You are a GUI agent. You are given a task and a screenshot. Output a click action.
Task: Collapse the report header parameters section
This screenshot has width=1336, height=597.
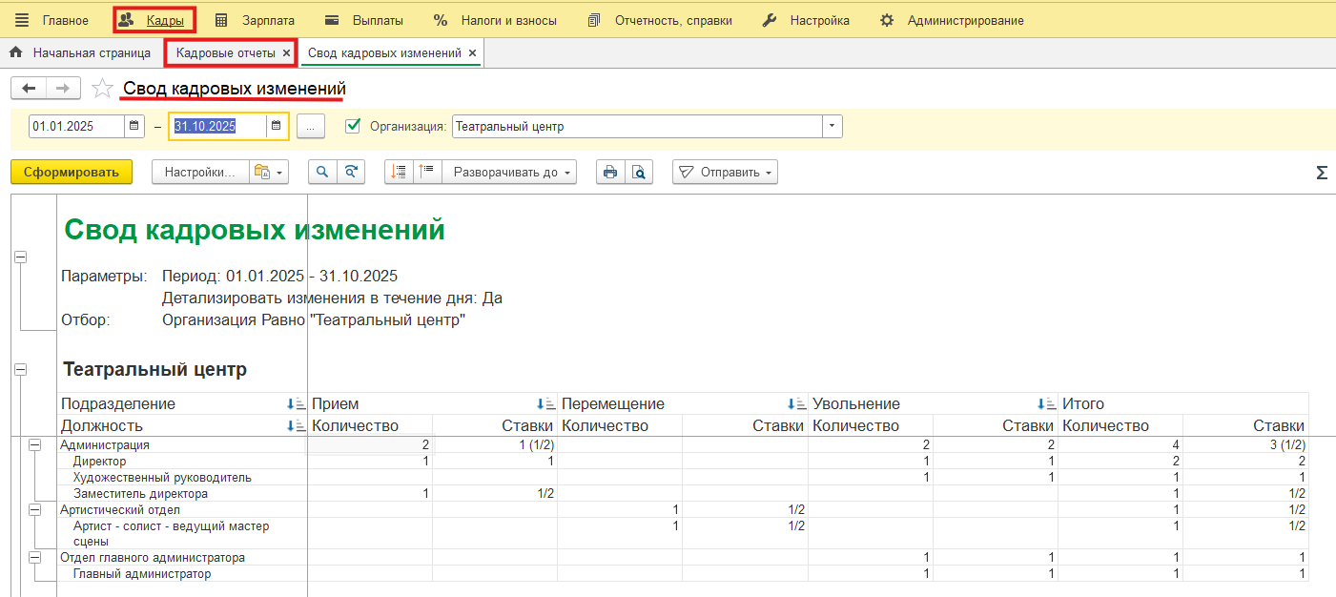click(x=21, y=257)
